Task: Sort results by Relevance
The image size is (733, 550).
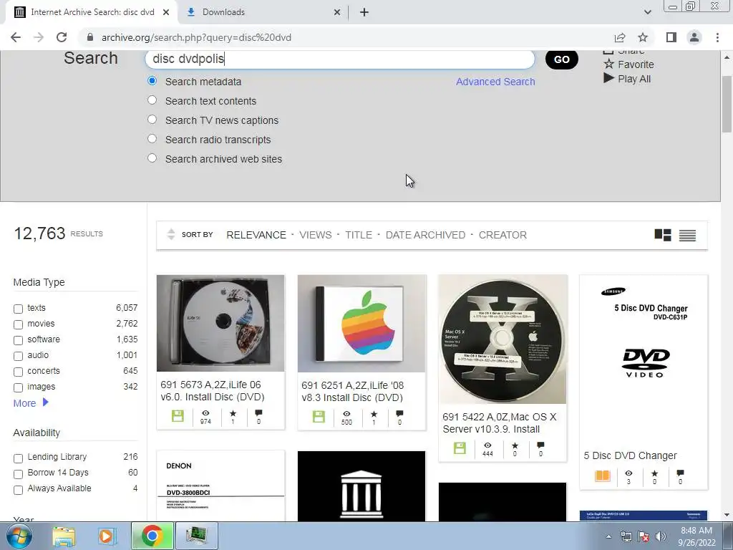Action: pos(256,235)
